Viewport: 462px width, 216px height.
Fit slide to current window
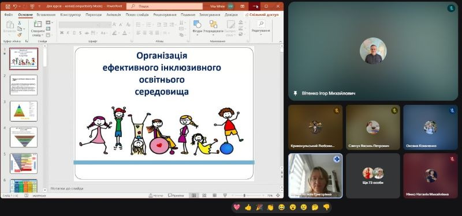[278, 195]
